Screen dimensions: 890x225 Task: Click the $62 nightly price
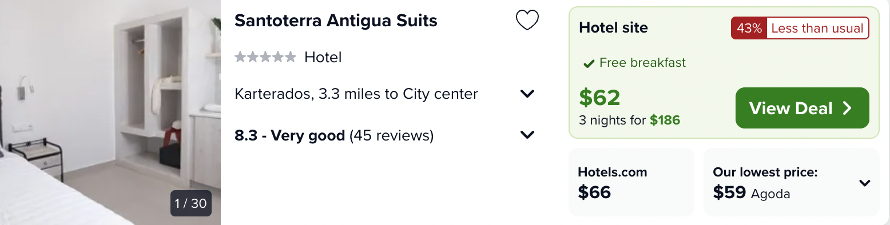(x=599, y=98)
